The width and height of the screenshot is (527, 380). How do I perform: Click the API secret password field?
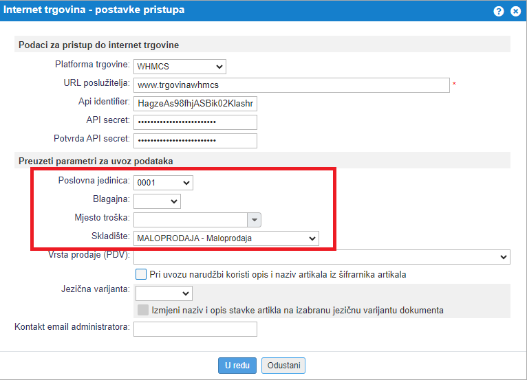click(x=195, y=122)
